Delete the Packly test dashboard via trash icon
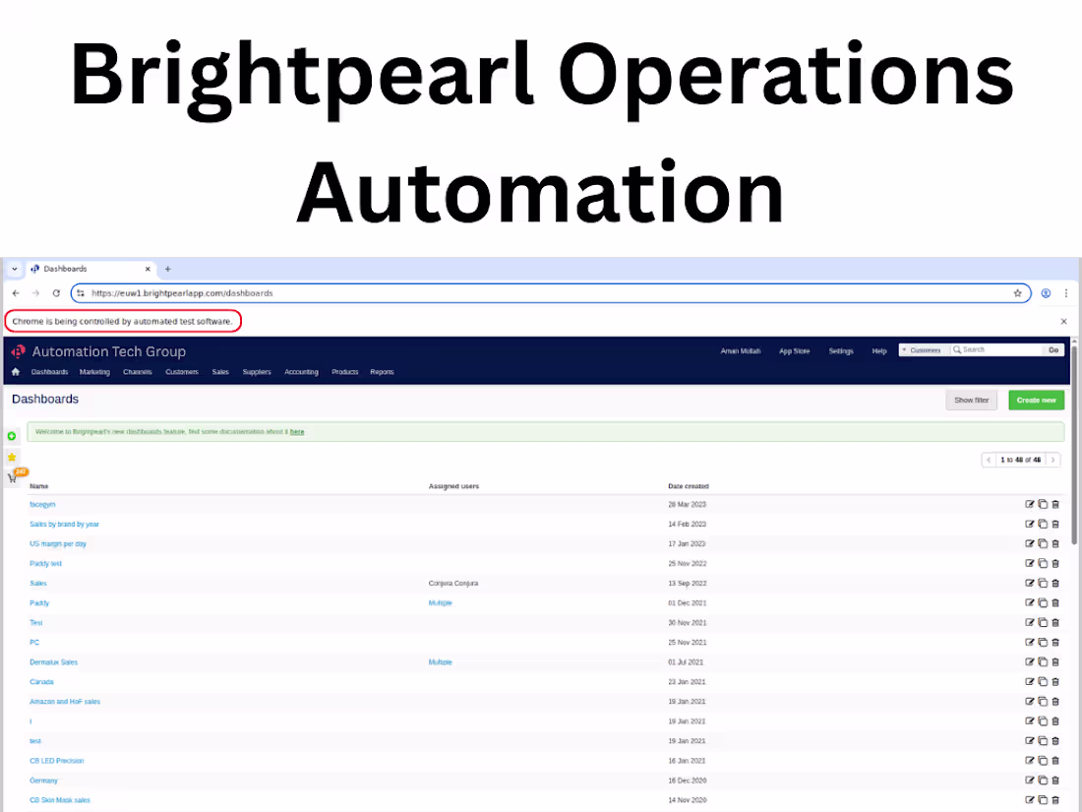The height and width of the screenshot is (812, 1082). [1055, 563]
